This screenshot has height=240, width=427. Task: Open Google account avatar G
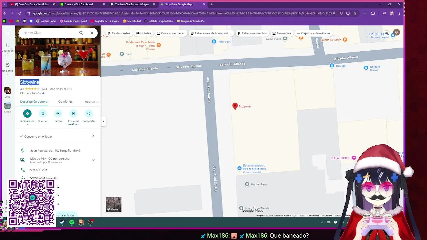tap(396, 32)
